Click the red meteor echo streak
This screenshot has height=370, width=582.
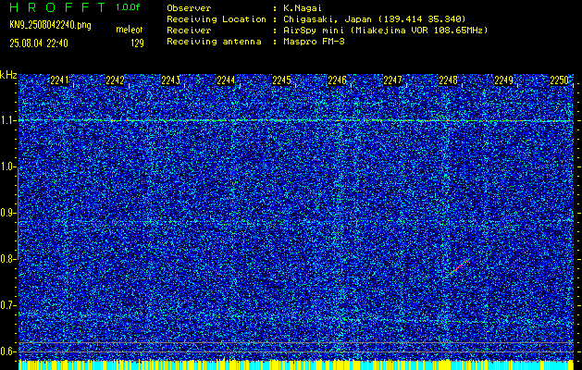point(458,267)
